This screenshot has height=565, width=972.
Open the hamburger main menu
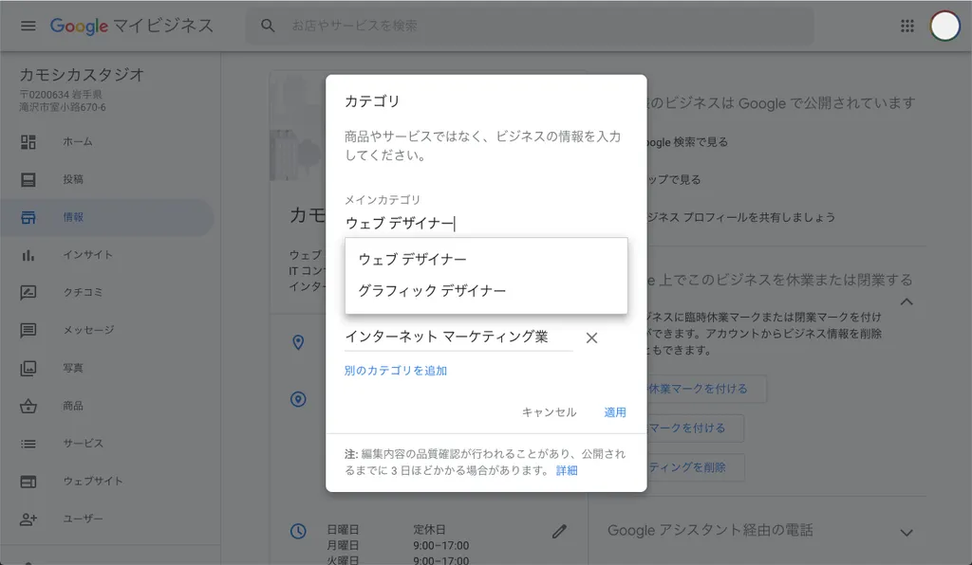pos(28,26)
